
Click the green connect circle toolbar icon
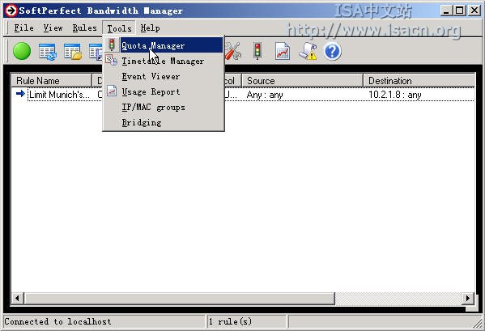(22, 51)
